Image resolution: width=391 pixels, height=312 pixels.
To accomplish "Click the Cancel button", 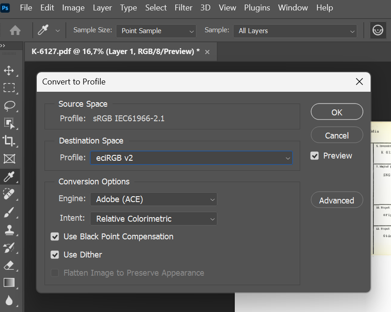I will (x=337, y=135).
